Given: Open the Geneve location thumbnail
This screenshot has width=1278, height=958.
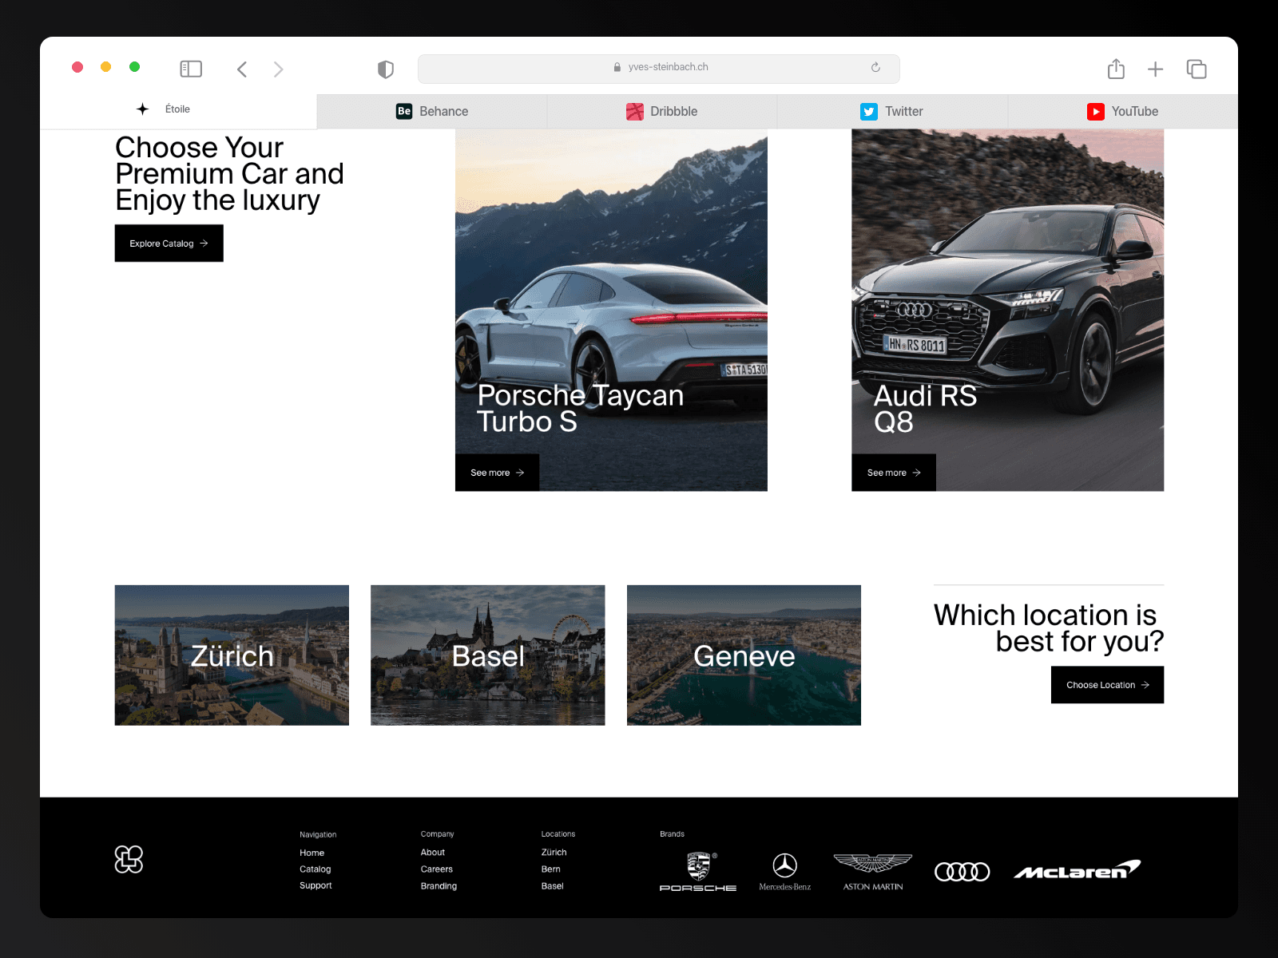Looking at the screenshot, I should pos(744,655).
